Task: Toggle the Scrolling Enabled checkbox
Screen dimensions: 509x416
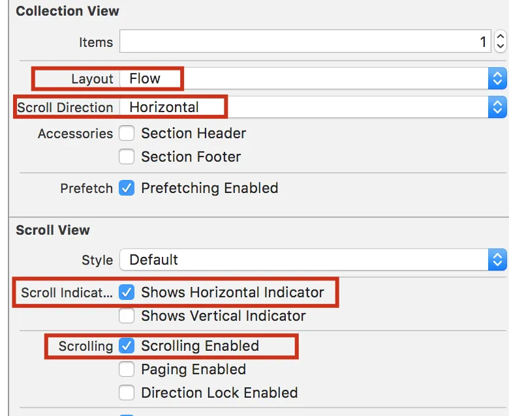Action: pos(127,346)
